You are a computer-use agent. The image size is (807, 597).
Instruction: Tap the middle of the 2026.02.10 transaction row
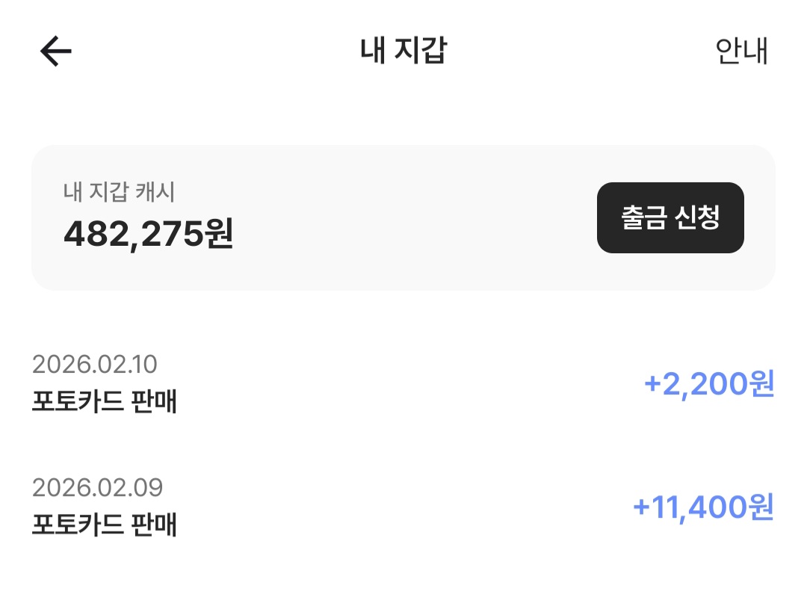[x=403, y=384]
